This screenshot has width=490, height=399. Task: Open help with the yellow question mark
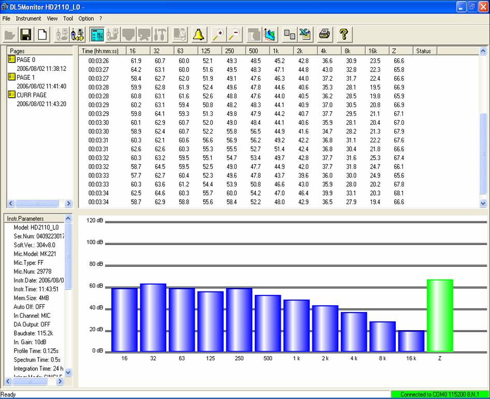coord(344,34)
